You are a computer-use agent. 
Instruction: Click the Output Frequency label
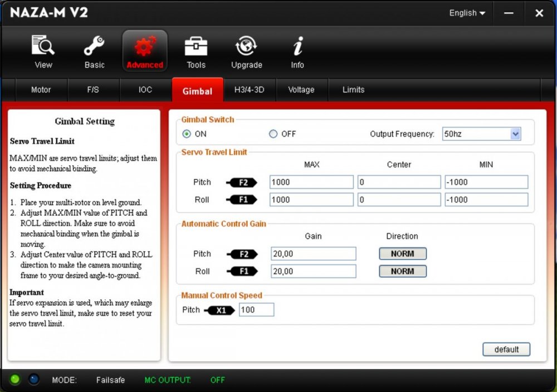coord(402,134)
